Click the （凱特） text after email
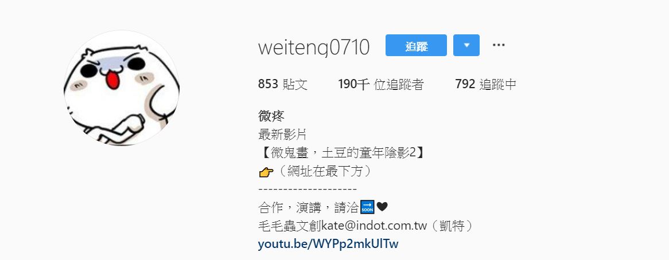Viewport: 669px width, 260px height. pyautogui.click(x=452, y=226)
